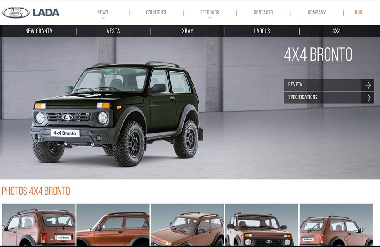Open the Review button
The height and width of the screenshot is (247, 380).
click(x=328, y=85)
